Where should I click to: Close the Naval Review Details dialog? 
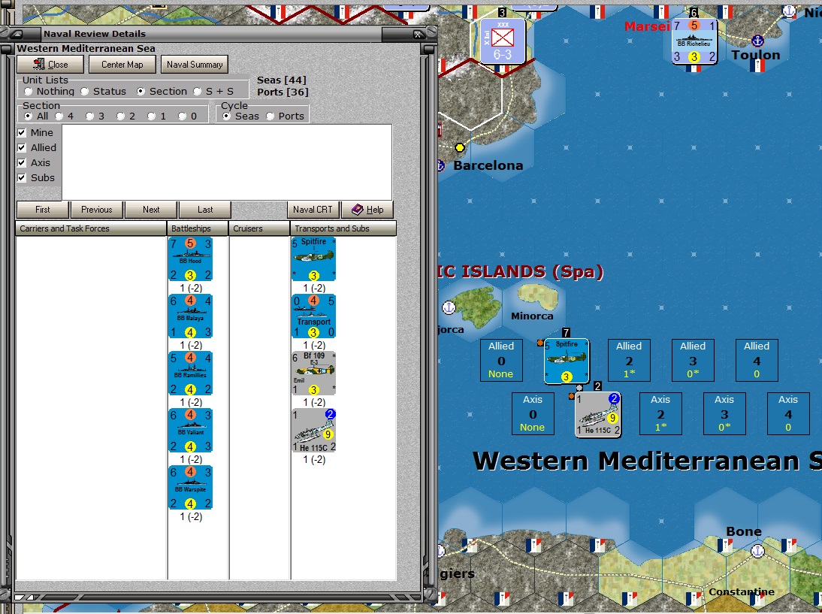click(x=50, y=65)
